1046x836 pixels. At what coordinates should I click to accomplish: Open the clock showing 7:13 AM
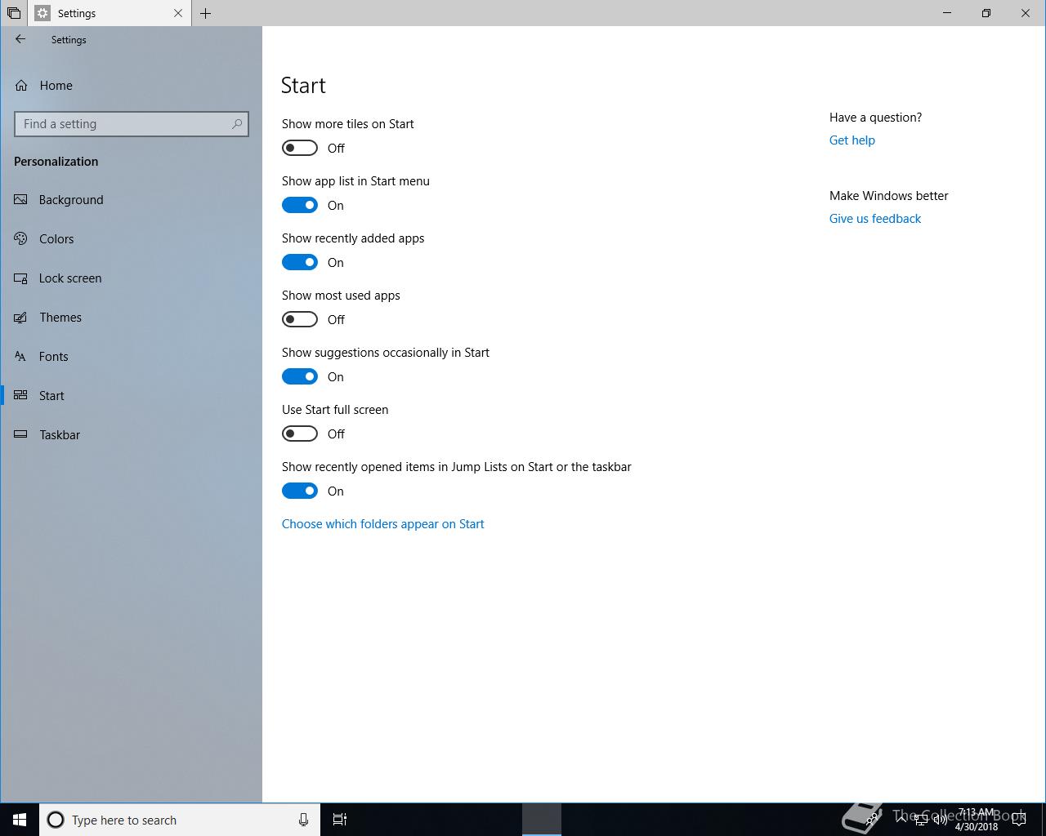(x=977, y=820)
